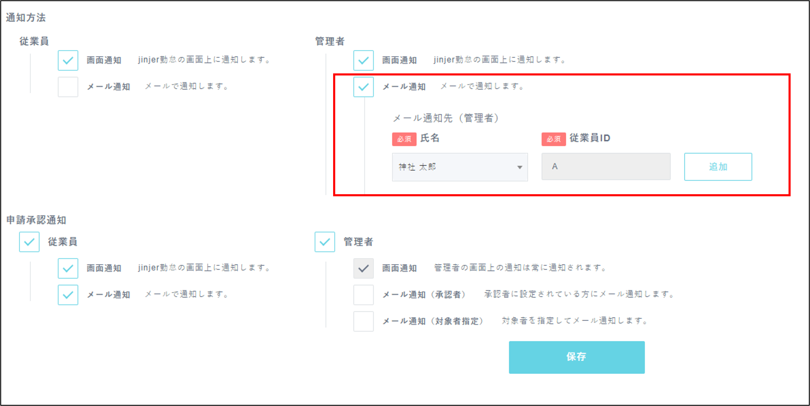Click the 追加 button
Image resolution: width=810 pixels, height=406 pixels.
click(718, 167)
